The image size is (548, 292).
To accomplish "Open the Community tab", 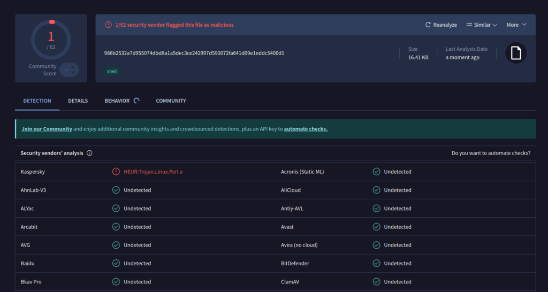I will 171,101.
